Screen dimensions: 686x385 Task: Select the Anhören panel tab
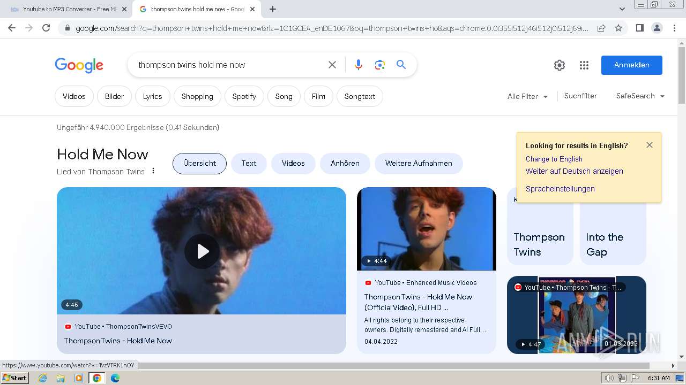click(x=345, y=163)
